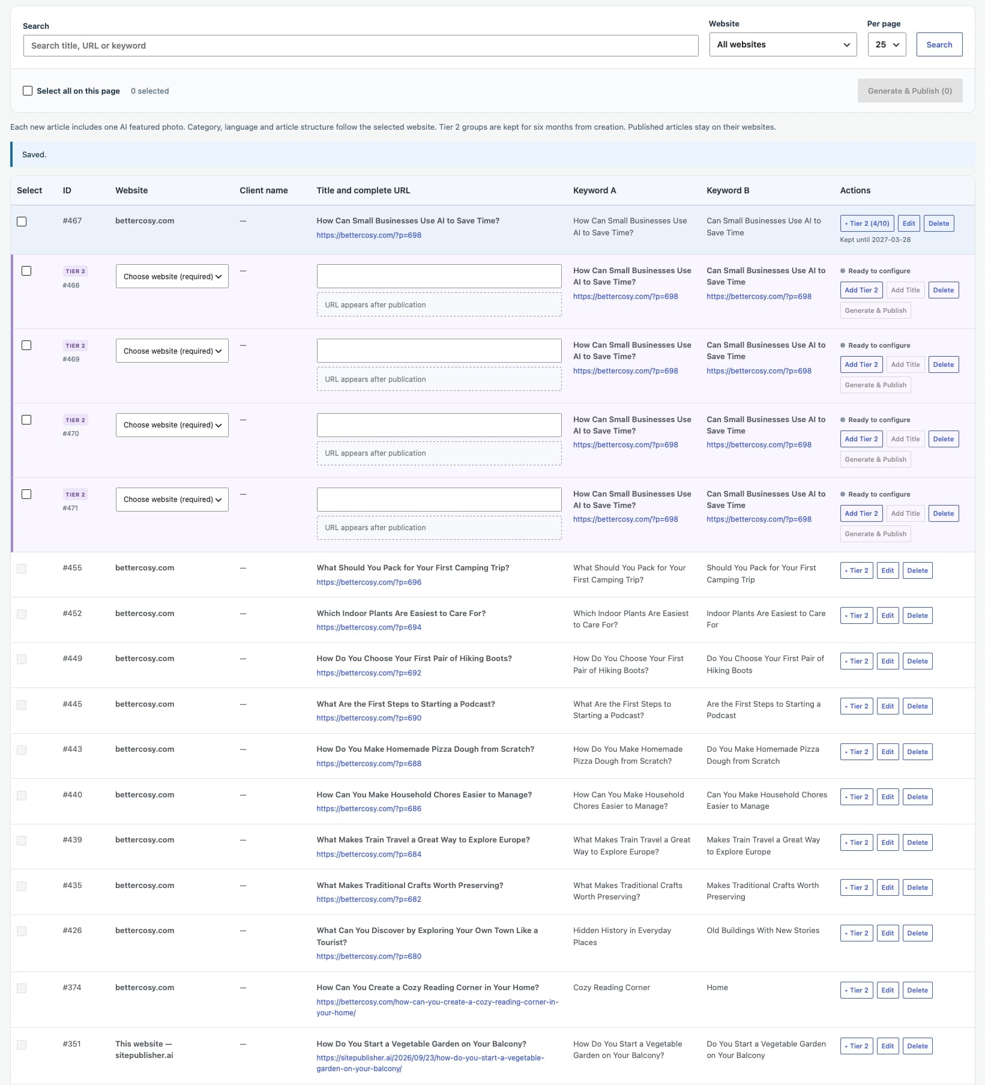The image size is (985, 1085).
Task: Open the camping trip URL https://bettercosy.com/?p=696
Action: pyautogui.click(x=369, y=582)
